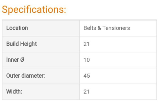This screenshot has width=161, height=109.
Task: Click the Belts & Tensioners value
Action: point(107,28)
